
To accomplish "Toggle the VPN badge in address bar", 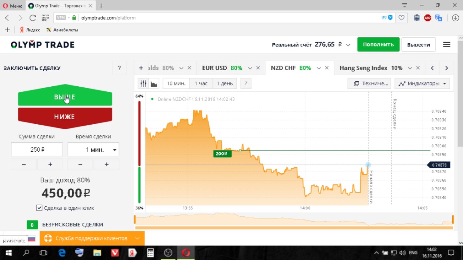I will coord(61,18).
